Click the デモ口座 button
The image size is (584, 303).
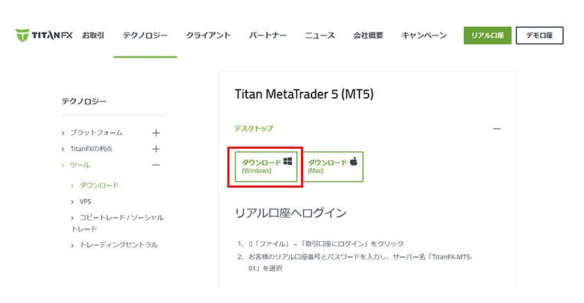click(x=539, y=35)
